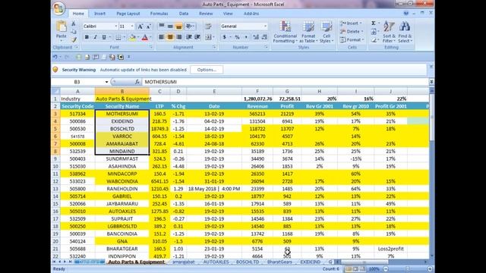Open the Data ribbon tab

click(x=184, y=14)
